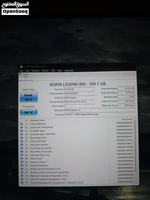This screenshot has height=200, width=150.
Task: Click the status dot for Available Spare row 03
Action: point(22,131)
